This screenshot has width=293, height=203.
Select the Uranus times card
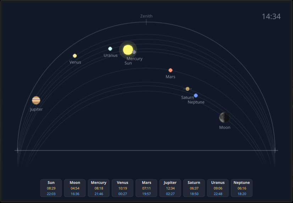(218, 188)
